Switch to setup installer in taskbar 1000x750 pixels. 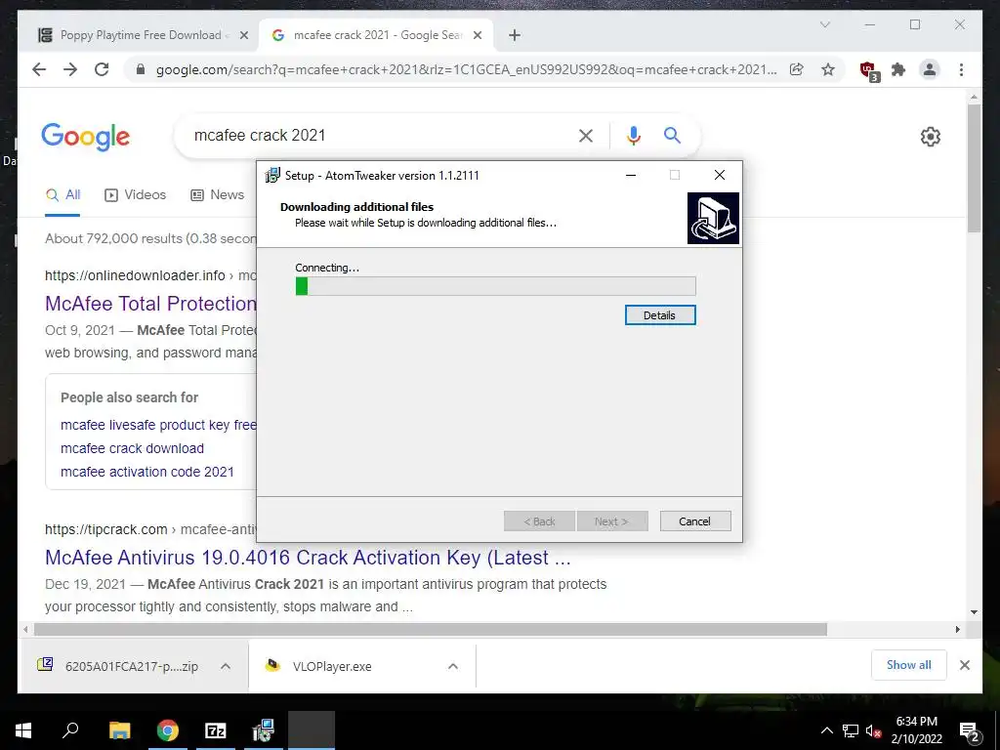[x=263, y=730]
